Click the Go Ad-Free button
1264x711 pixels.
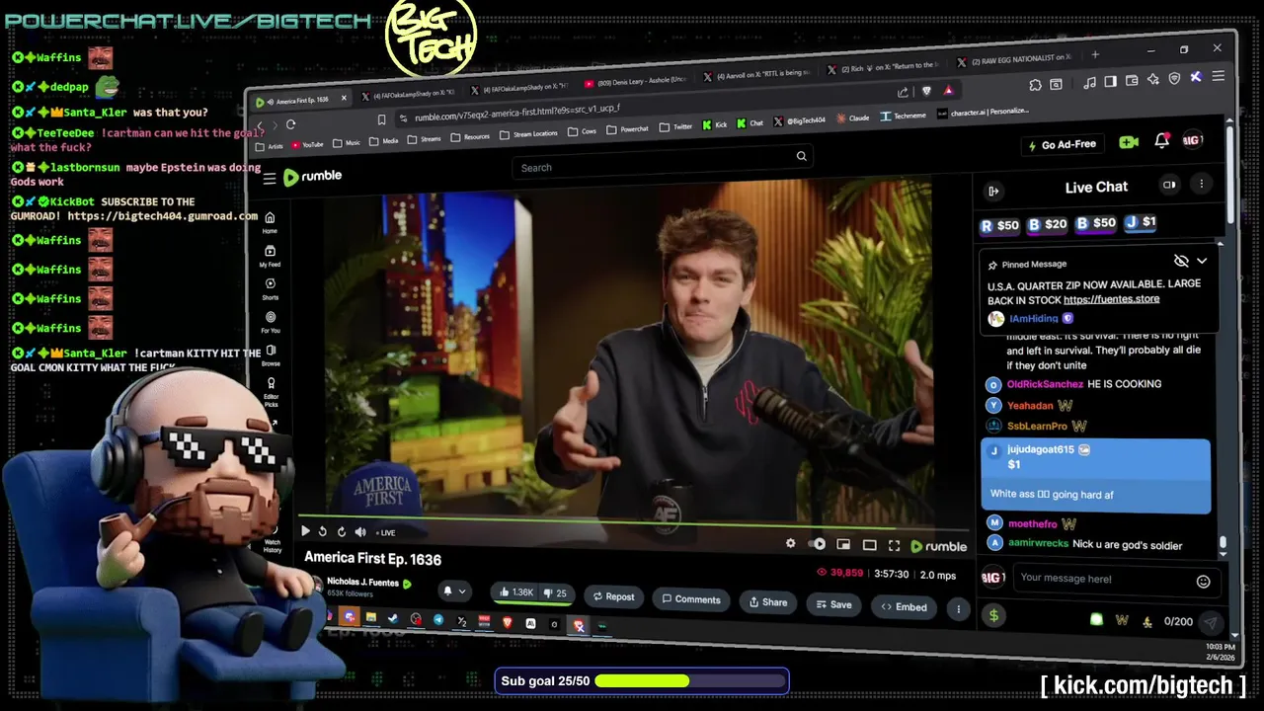[1062, 145]
